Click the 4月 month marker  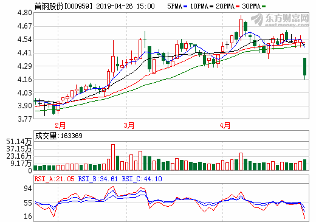pos(225,125)
